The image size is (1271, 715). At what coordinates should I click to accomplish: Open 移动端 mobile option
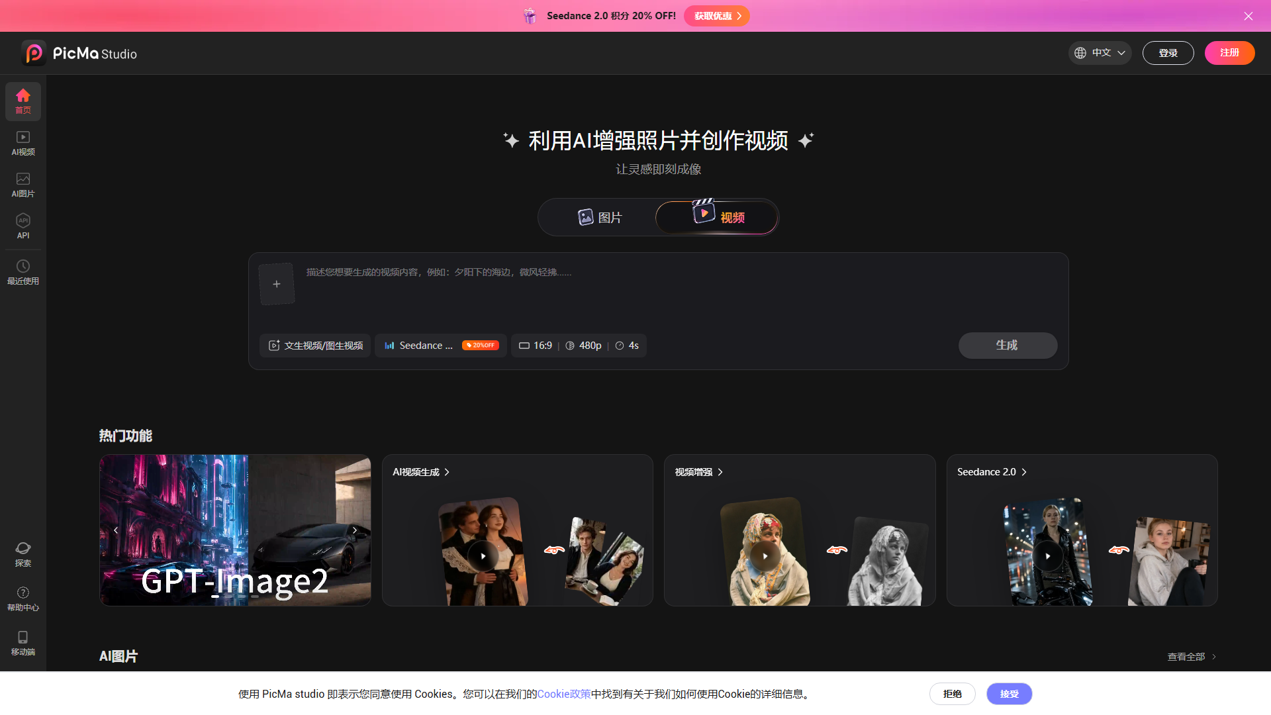[x=23, y=643]
